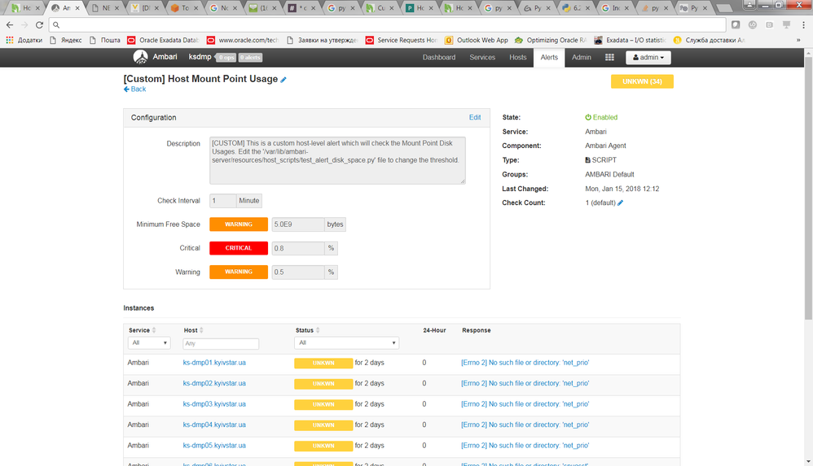Image resolution: width=813 pixels, height=466 pixels.
Task: Click the response message for ks-dmp03
Action: pyautogui.click(x=525, y=404)
